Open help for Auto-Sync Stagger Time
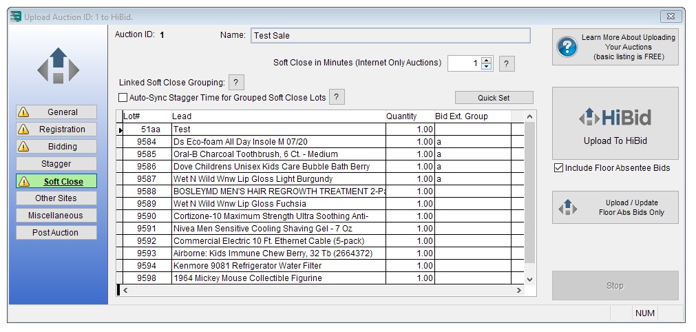Image resolution: width=696 pixels, height=332 pixels. (x=337, y=97)
